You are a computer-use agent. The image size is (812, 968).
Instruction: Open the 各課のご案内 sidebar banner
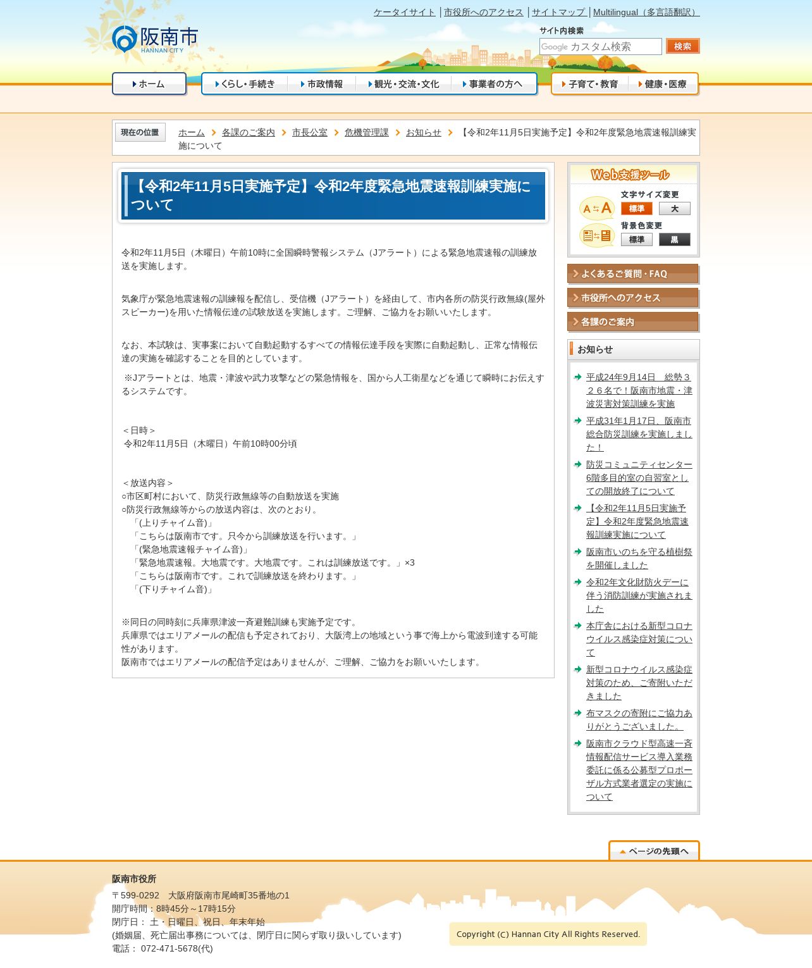[633, 322]
